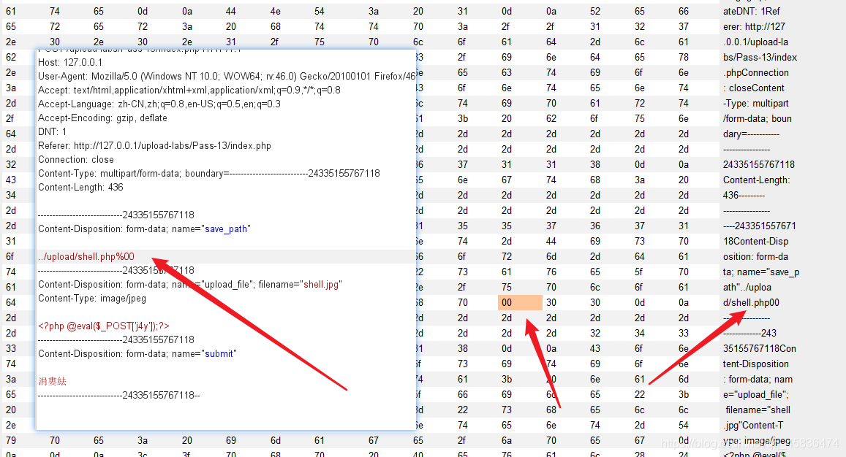Select ASCII text '-Type: multipart'
The height and width of the screenshot is (457, 846).
(756, 103)
